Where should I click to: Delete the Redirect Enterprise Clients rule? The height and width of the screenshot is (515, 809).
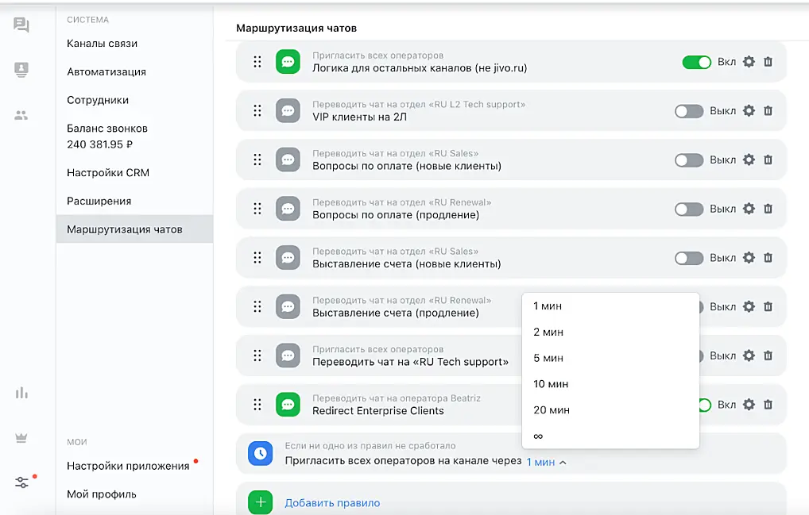(768, 405)
